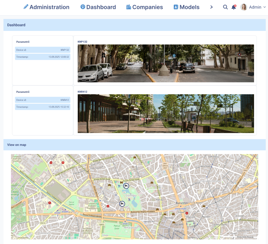Go to the Companies menu

tap(147, 7)
